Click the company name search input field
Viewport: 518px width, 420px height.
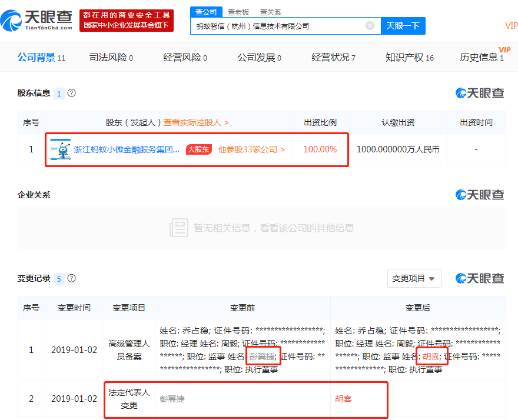click(x=277, y=26)
